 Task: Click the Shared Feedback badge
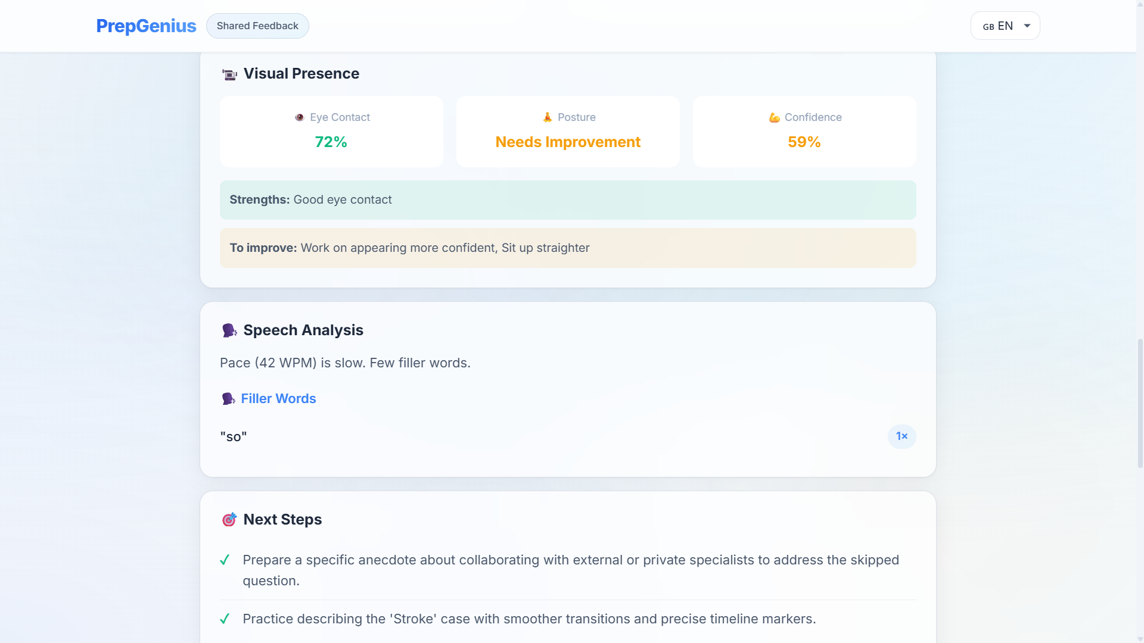pyautogui.click(x=257, y=26)
